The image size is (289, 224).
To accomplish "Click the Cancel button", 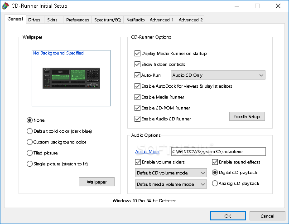I will pos(267,216).
